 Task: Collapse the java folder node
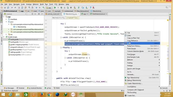click(x=6, y=22)
